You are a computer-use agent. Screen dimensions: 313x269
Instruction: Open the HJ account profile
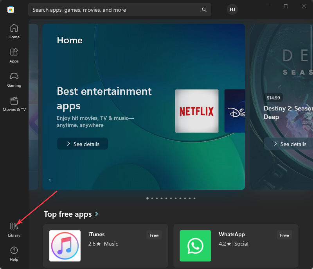pyautogui.click(x=232, y=9)
